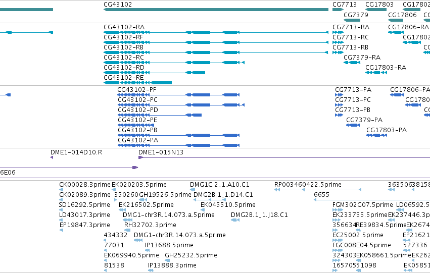Click EST GH25232.5prime

[x=191, y=255]
